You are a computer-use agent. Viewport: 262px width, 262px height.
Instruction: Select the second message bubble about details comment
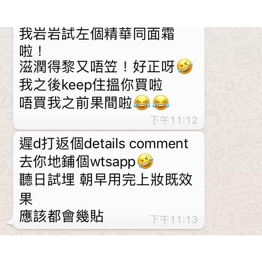pyautogui.click(x=109, y=180)
